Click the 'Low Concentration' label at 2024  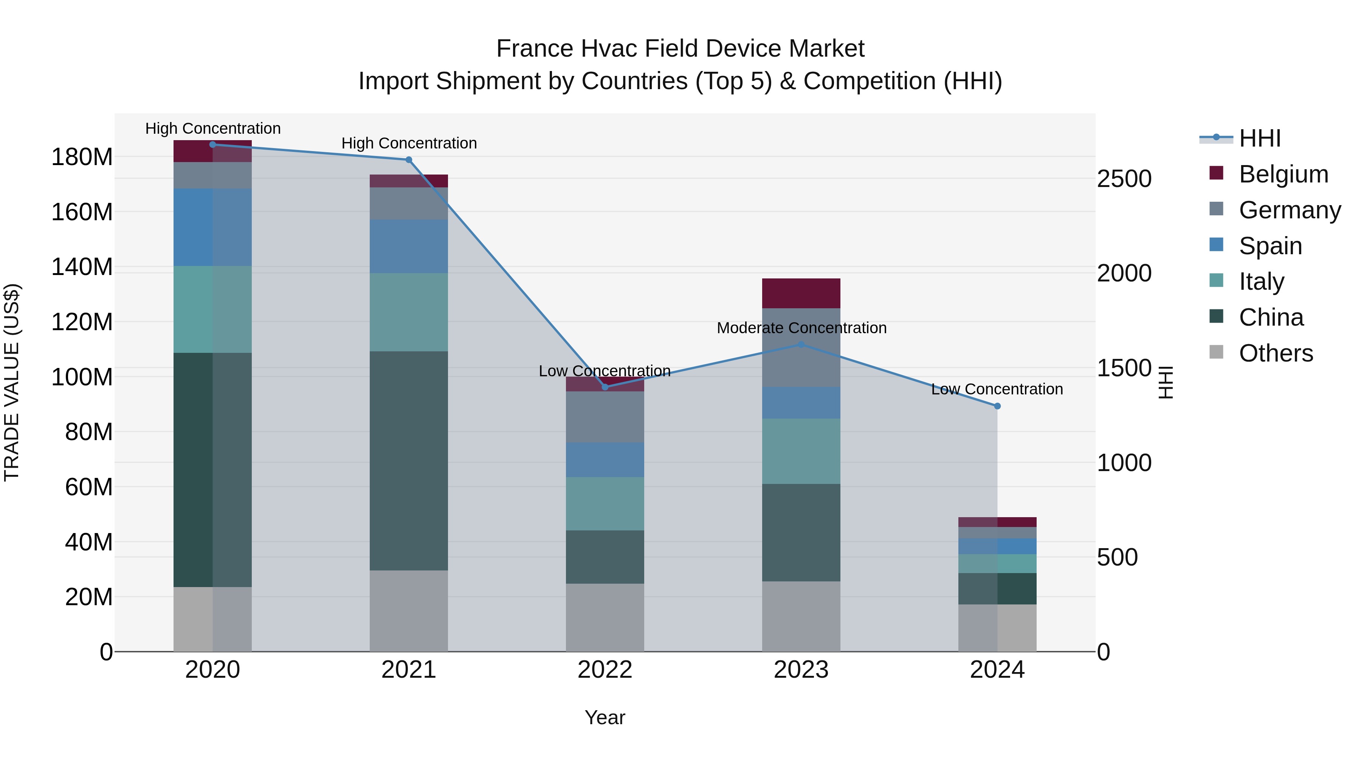(997, 389)
